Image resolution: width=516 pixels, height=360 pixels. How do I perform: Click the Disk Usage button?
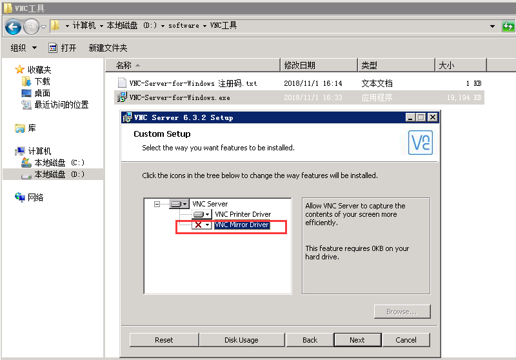[x=241, y=340]
